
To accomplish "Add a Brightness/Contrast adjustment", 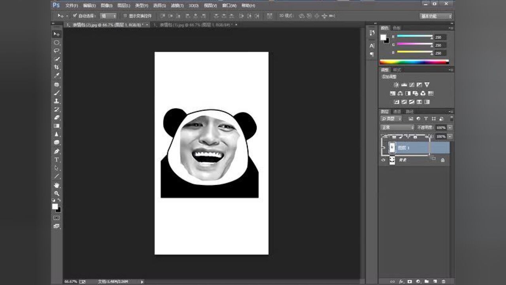I will (396, 85).
